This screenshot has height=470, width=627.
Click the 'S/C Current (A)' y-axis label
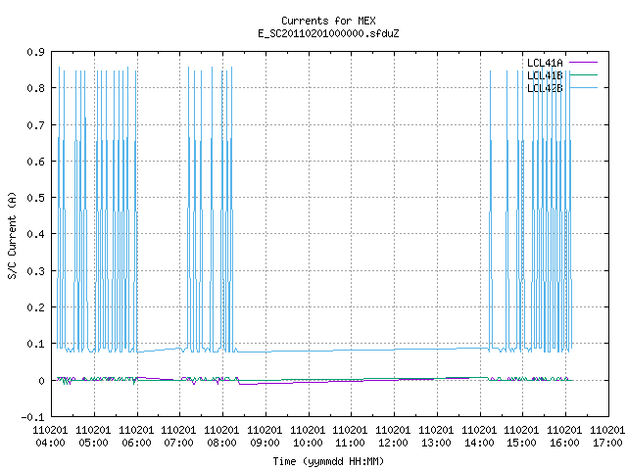point(13,235)
